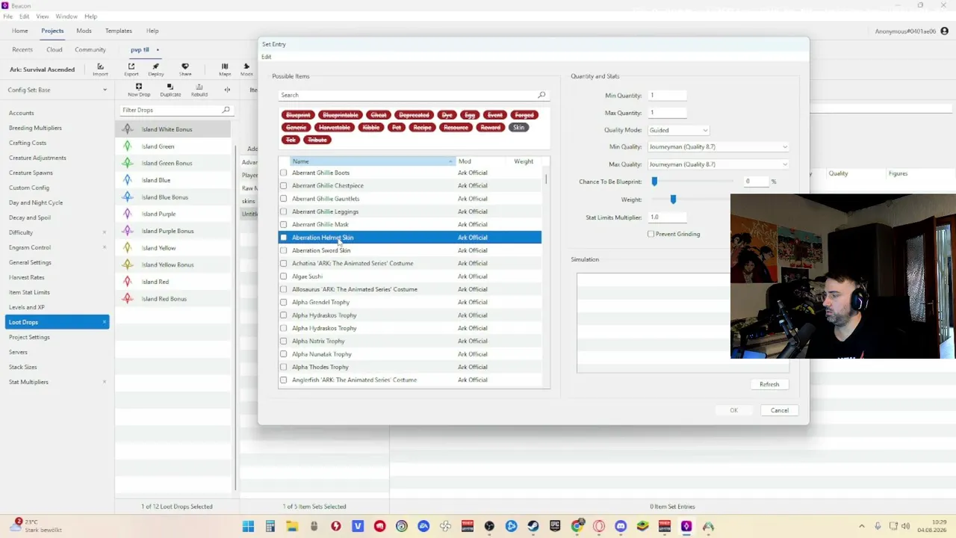Open the Maps toolbar icon
The image size is (956, 538).
(x=225, y=69)
